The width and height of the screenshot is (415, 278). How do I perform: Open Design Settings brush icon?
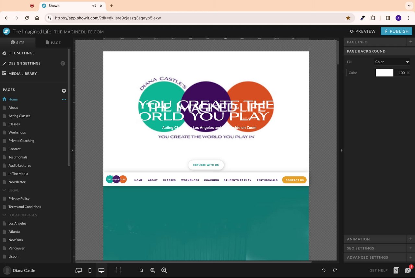4,64
